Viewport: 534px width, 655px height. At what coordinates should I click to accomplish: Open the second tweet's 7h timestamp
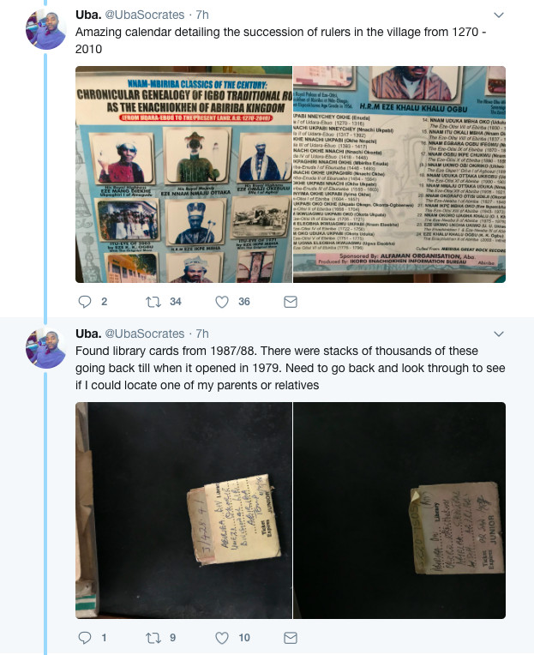click(202, 334)
